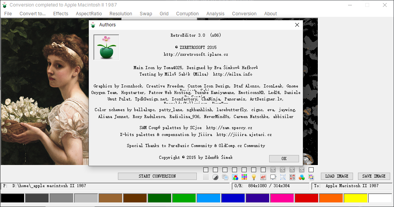The width and height of the screenshot is (394, 207).
Task: Click the multicolor palette grid icon
Action: pyautogui.click(x=244, y=177)
